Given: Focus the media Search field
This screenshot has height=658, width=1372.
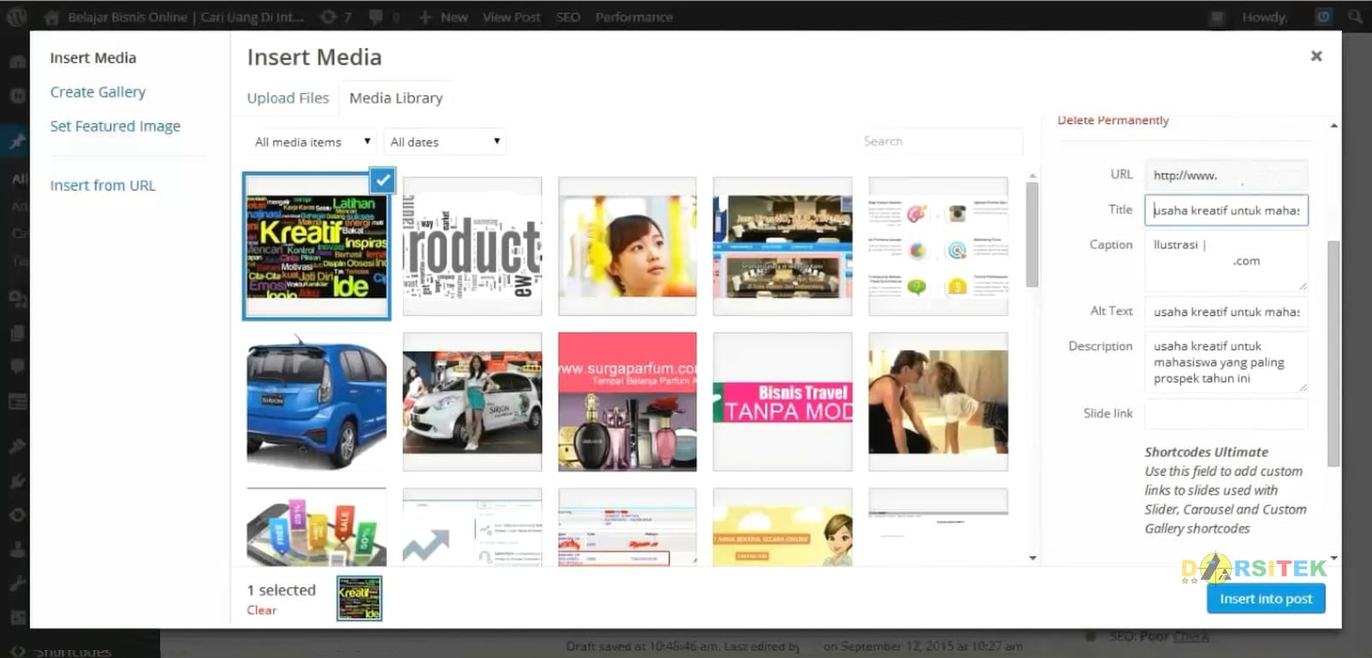Looking at the screenshot, I should [x=941, y=141].
